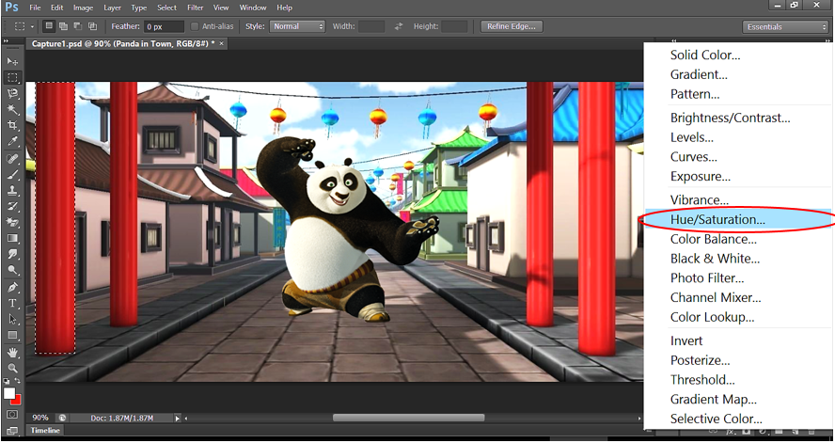This screenshot has height=443, width=835.
Task: Swap width and height values icon
Action: 399,26
